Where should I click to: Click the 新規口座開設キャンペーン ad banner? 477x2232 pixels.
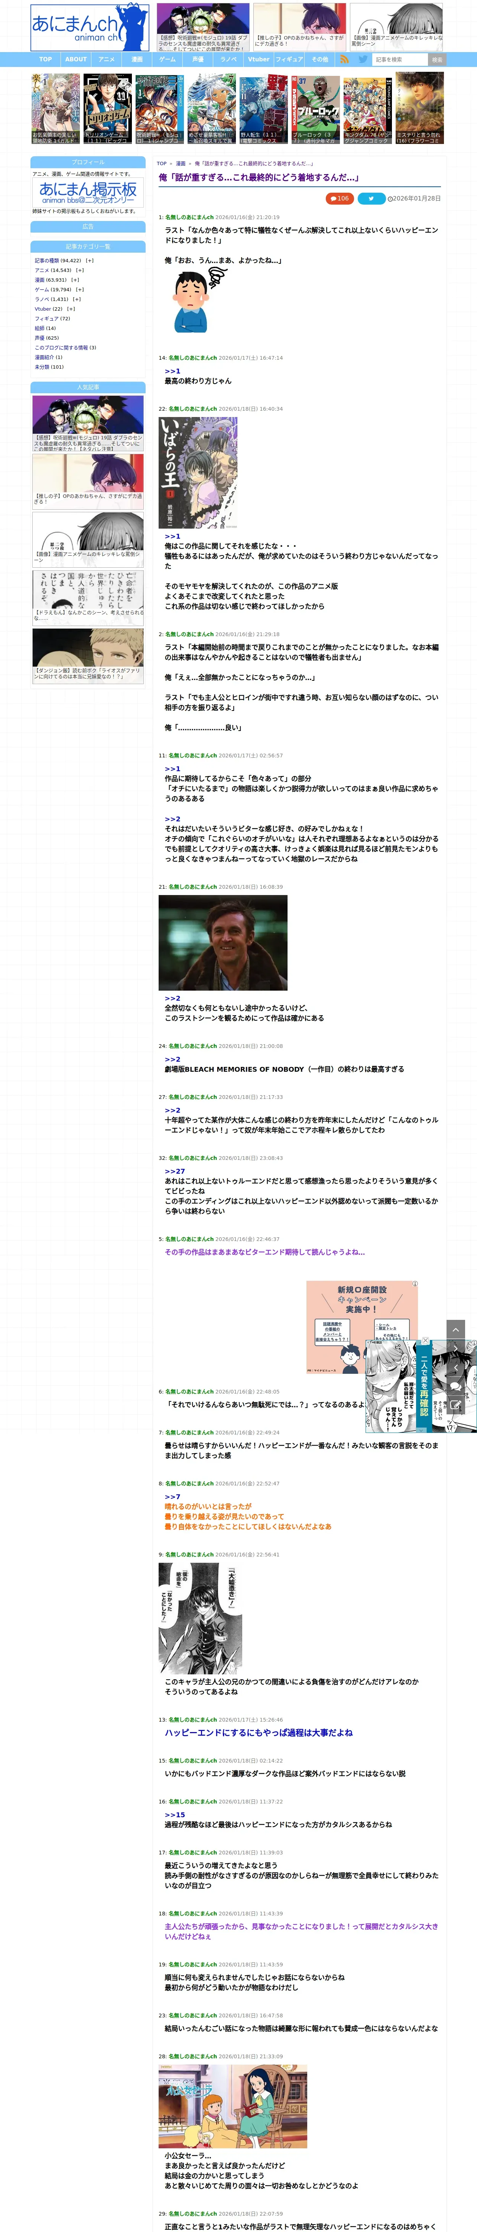pos(362,1327)
